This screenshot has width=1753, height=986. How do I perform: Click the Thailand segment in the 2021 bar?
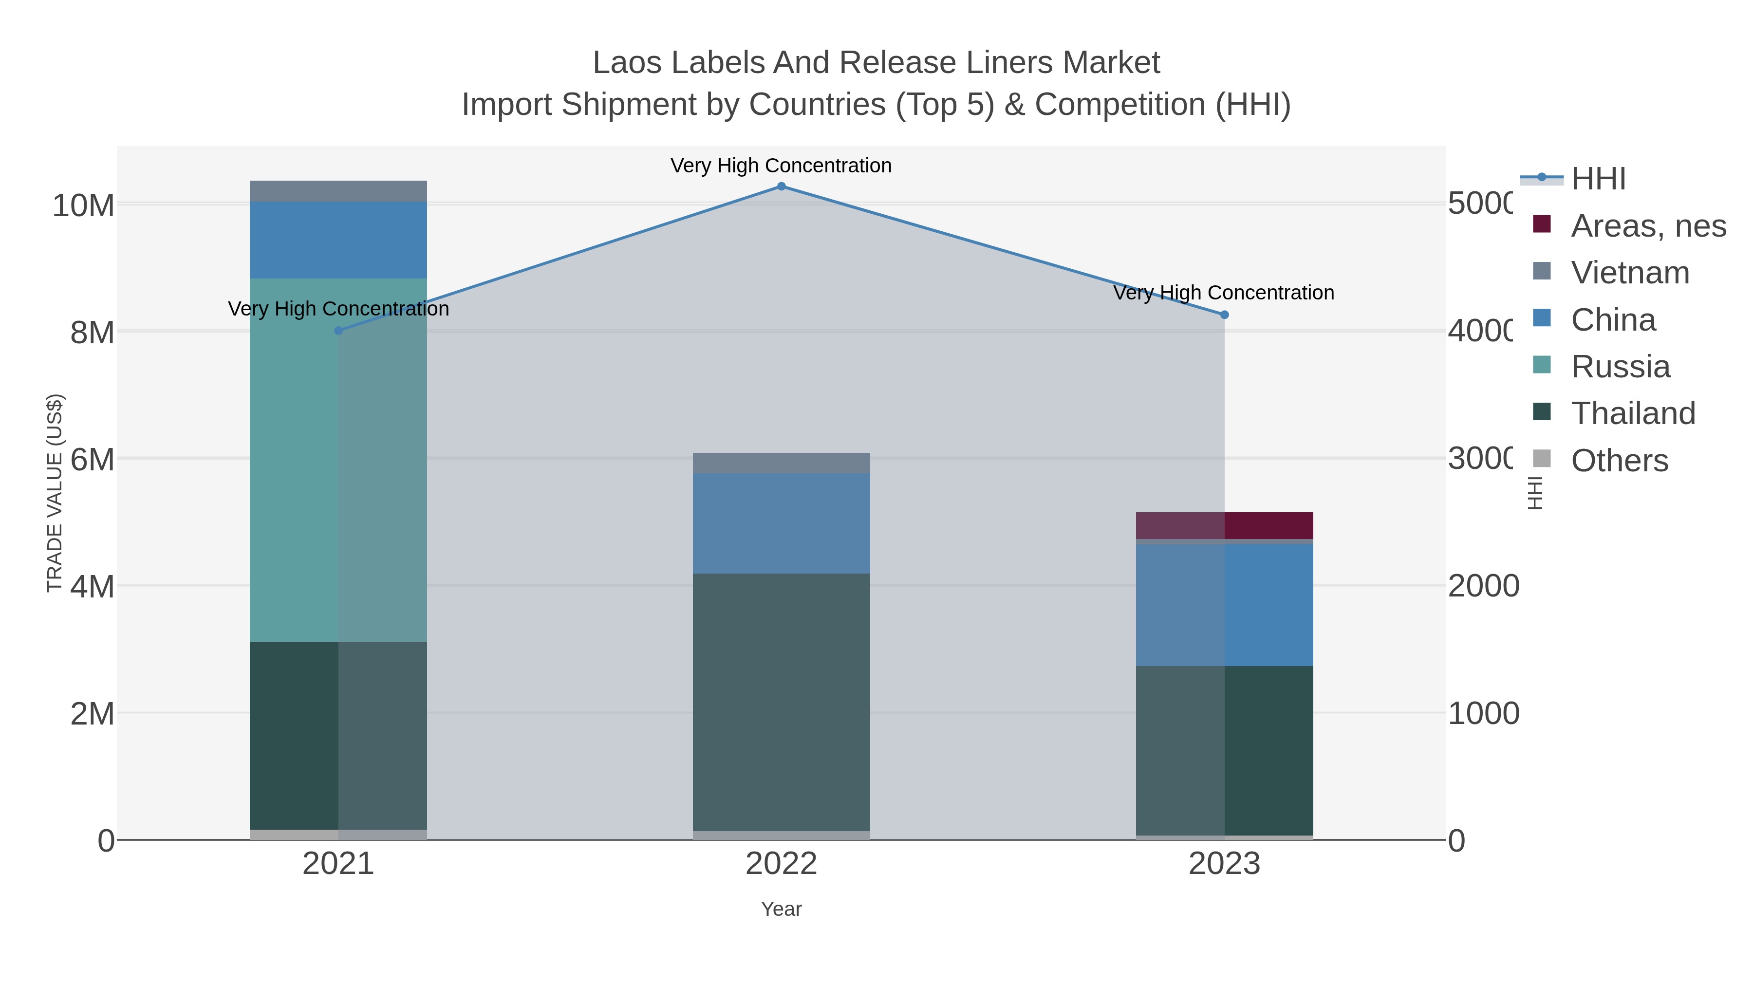(338, 736)
